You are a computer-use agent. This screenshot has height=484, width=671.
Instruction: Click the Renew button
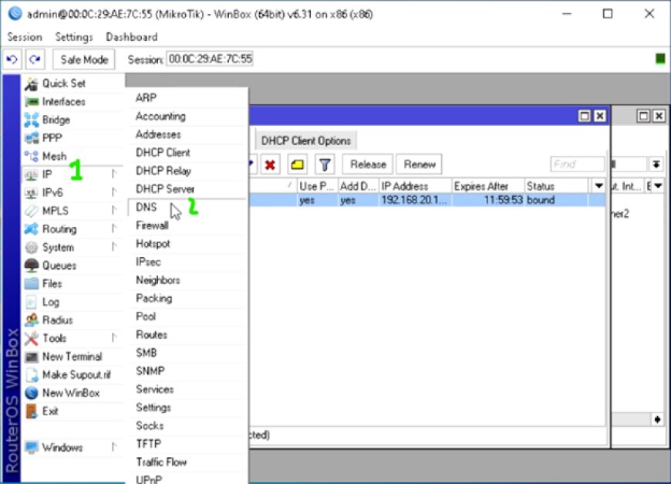tap(420, 164)
